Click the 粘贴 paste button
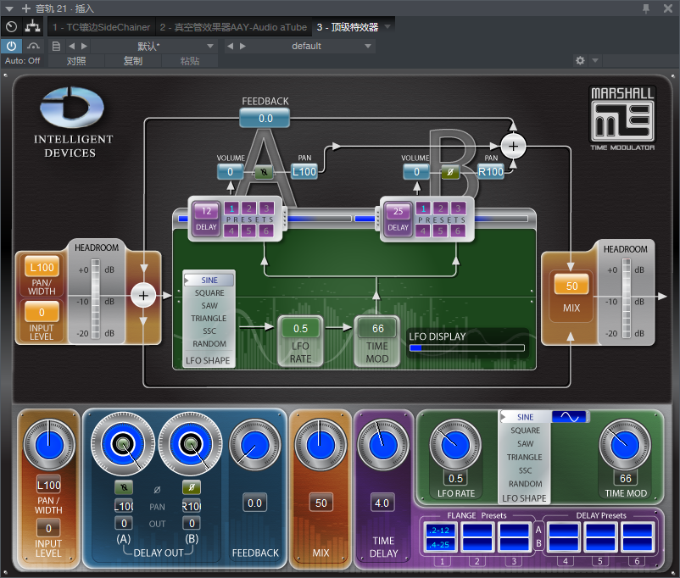This screenshot has height=578, width=680. point(190,61)
